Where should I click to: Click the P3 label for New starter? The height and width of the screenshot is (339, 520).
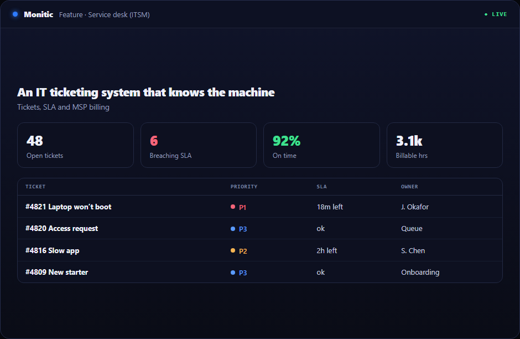[243, 273]
